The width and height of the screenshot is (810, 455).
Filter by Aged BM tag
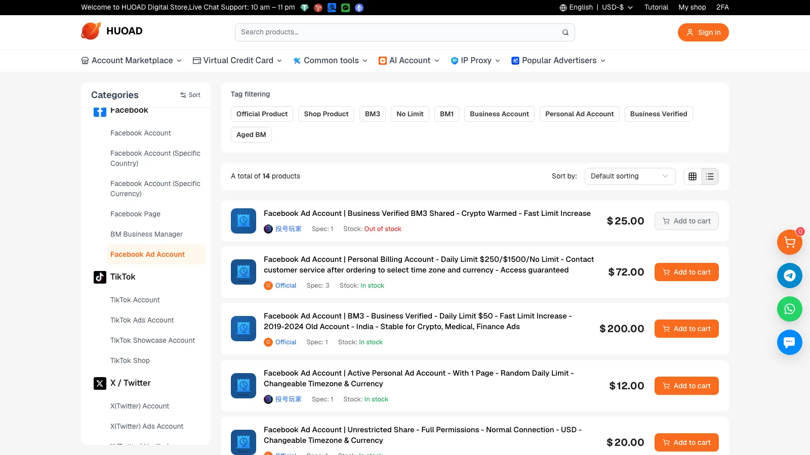click(251, 135)
